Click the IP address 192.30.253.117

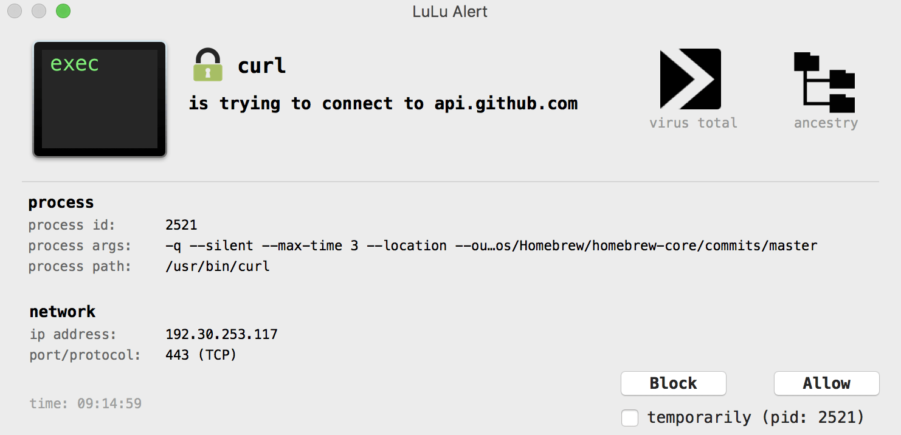(221, 334)
